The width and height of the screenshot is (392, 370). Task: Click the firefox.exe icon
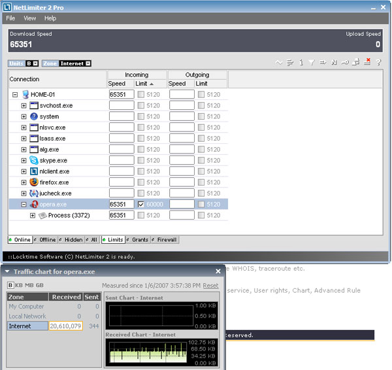(x=34, y=182)
